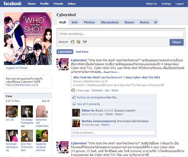
Task: Click the first post's Cybershot avatar
Action: (62, 64)
